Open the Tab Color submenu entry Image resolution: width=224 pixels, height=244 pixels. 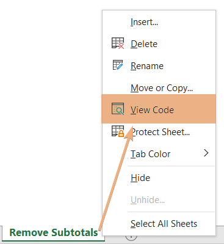click(150, 154)
